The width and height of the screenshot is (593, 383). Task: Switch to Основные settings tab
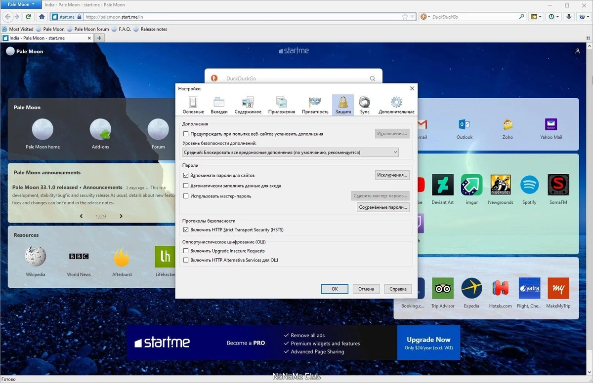point(193,105)
